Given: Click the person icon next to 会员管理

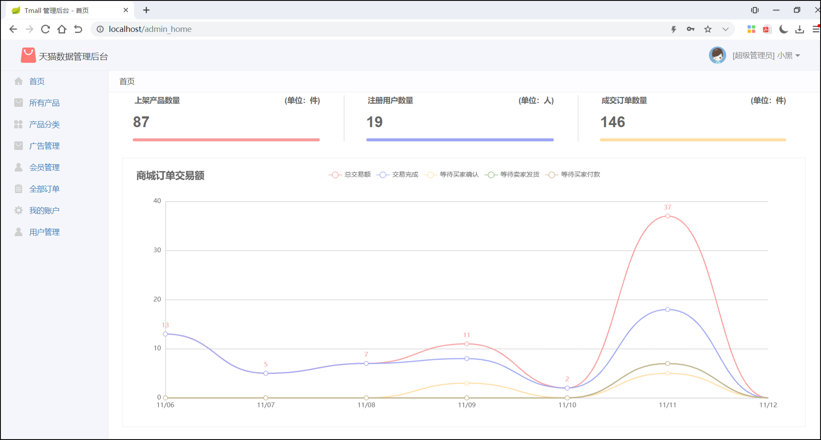Looking at the screenshot, I should (19, 167).
